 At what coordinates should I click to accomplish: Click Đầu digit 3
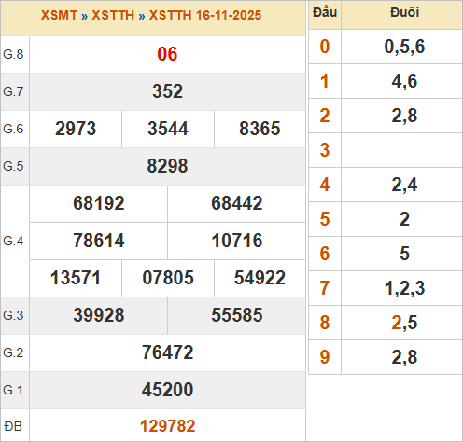[325, 150]
